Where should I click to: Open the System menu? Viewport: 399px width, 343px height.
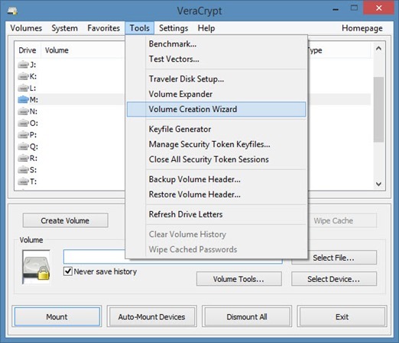tap(64, 28)
